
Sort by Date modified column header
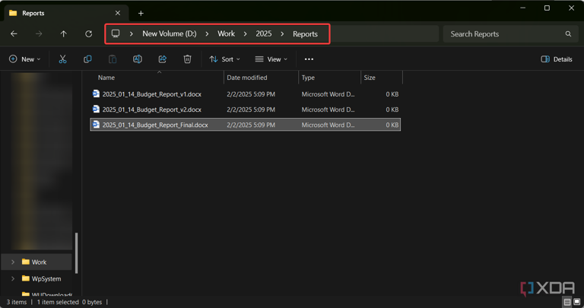[x=246, y=78]
